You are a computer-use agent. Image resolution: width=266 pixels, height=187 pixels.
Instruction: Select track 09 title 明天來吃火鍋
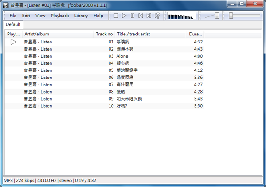pos(129,99)
